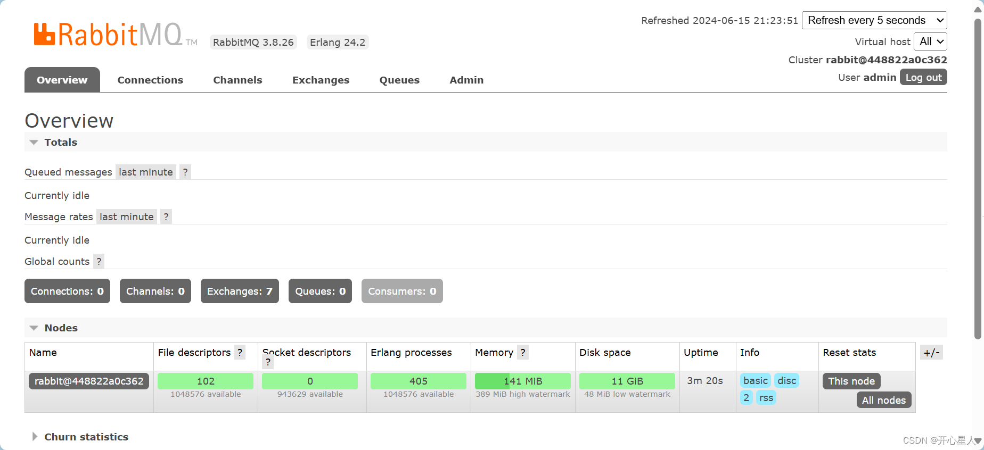Click the Erlang 24.2 version label
The width and height of the screenshot is (984, 450).
338,42
